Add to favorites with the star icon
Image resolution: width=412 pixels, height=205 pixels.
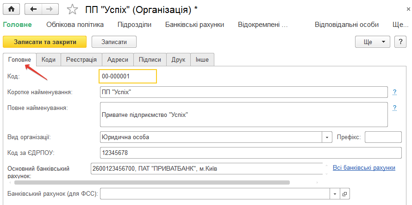(x=72, y=9)
